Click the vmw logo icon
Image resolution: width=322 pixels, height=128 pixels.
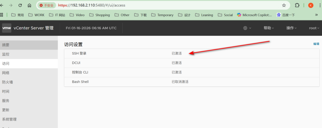[x=7, y=28]
